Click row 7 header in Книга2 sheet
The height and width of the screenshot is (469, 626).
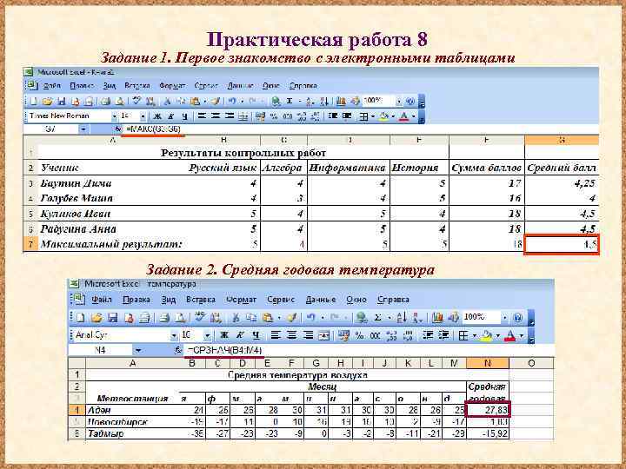coord(30,244)
